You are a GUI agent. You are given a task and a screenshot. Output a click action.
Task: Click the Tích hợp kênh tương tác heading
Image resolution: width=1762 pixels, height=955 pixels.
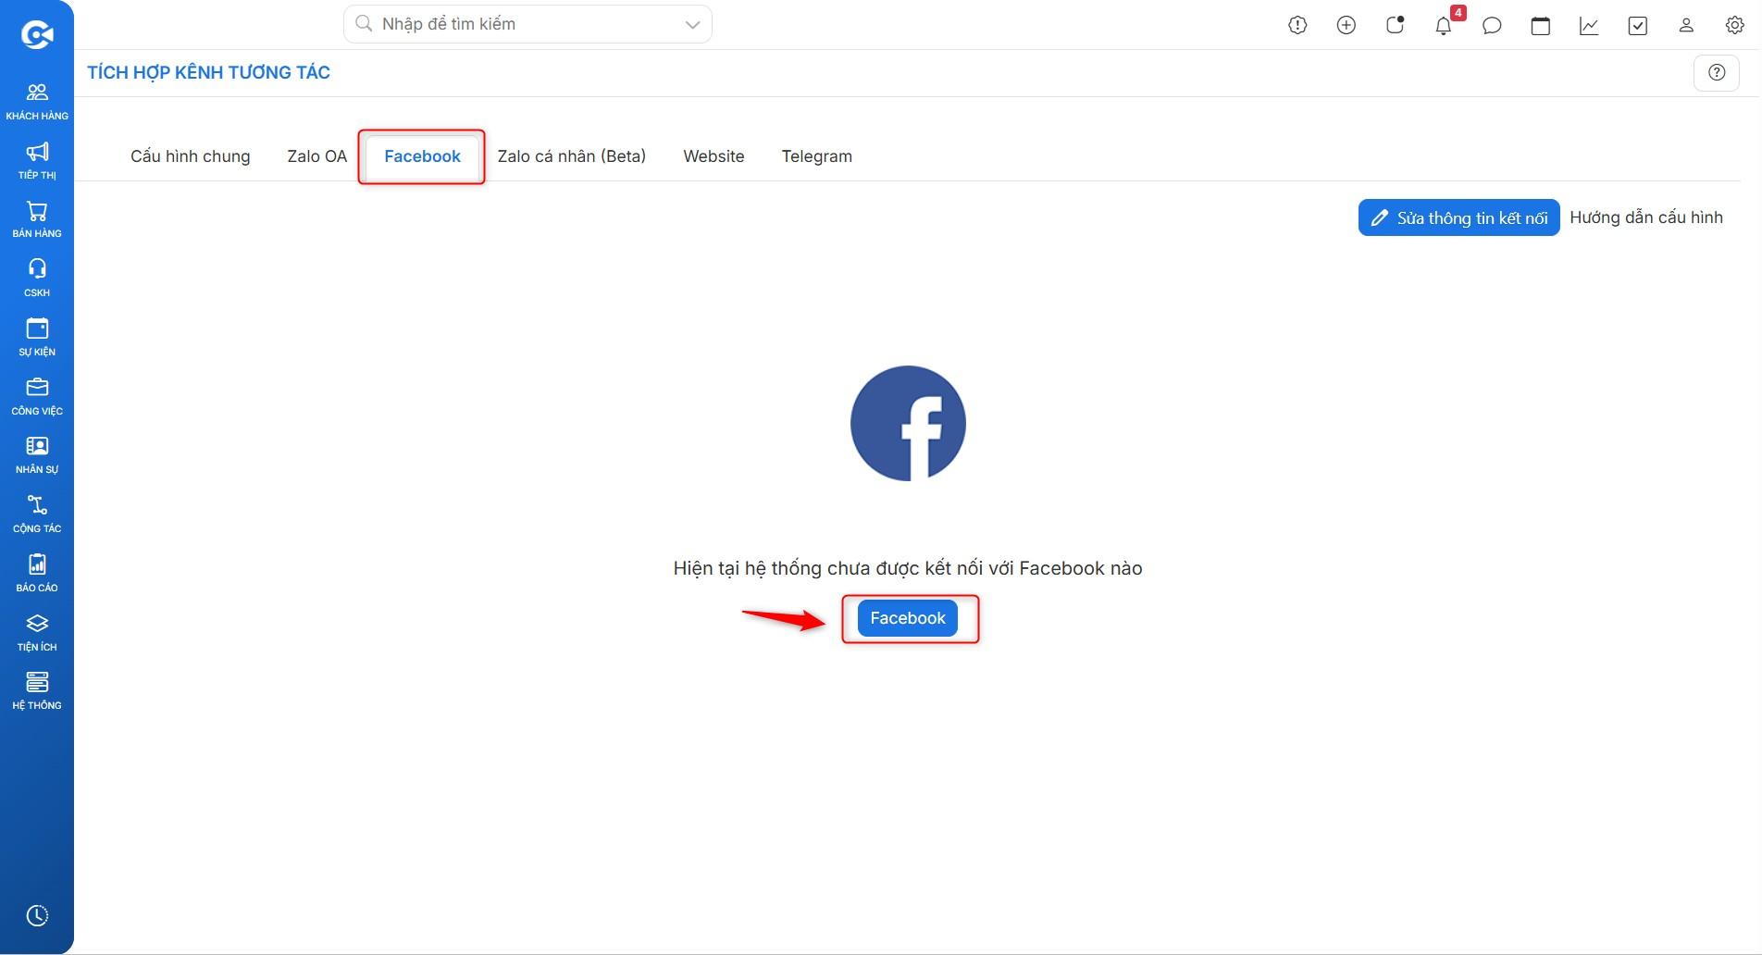208,72
